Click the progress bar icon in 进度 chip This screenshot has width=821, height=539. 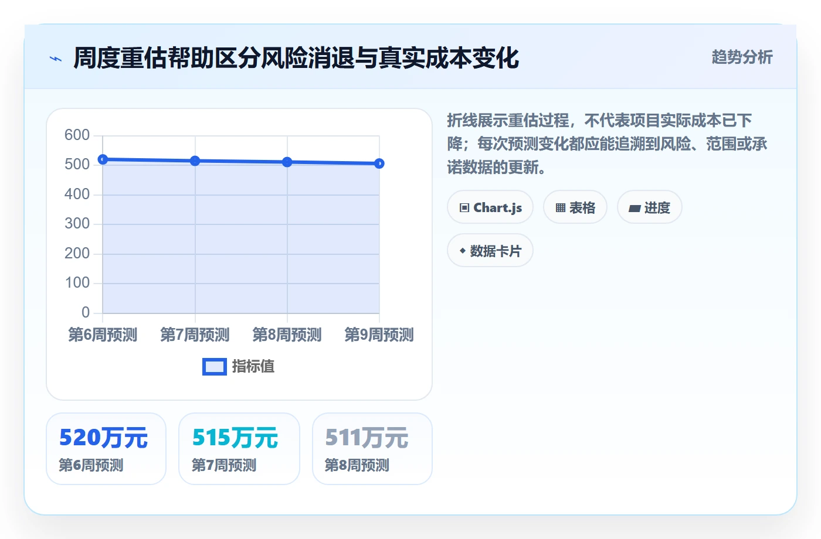click(635, 208)
